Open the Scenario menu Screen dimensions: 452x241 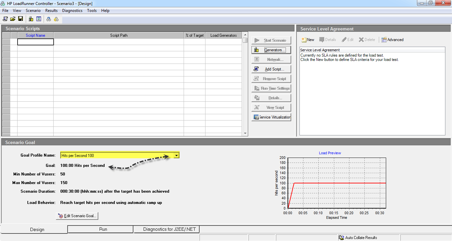pyautogui.click(x=33, y=11)
